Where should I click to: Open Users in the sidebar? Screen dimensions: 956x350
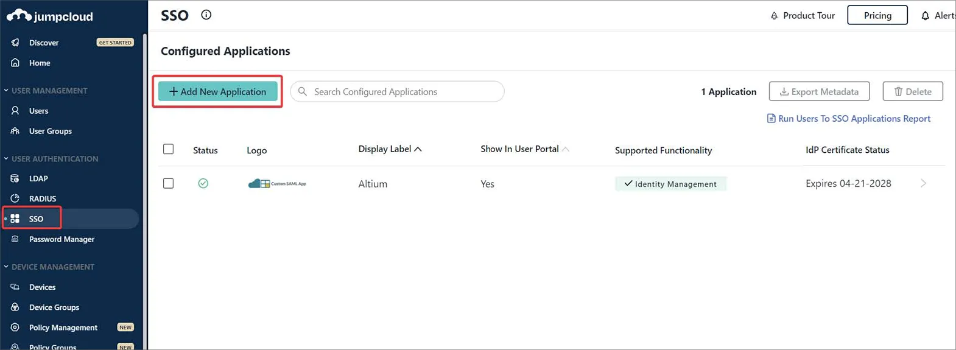(38, 111)
